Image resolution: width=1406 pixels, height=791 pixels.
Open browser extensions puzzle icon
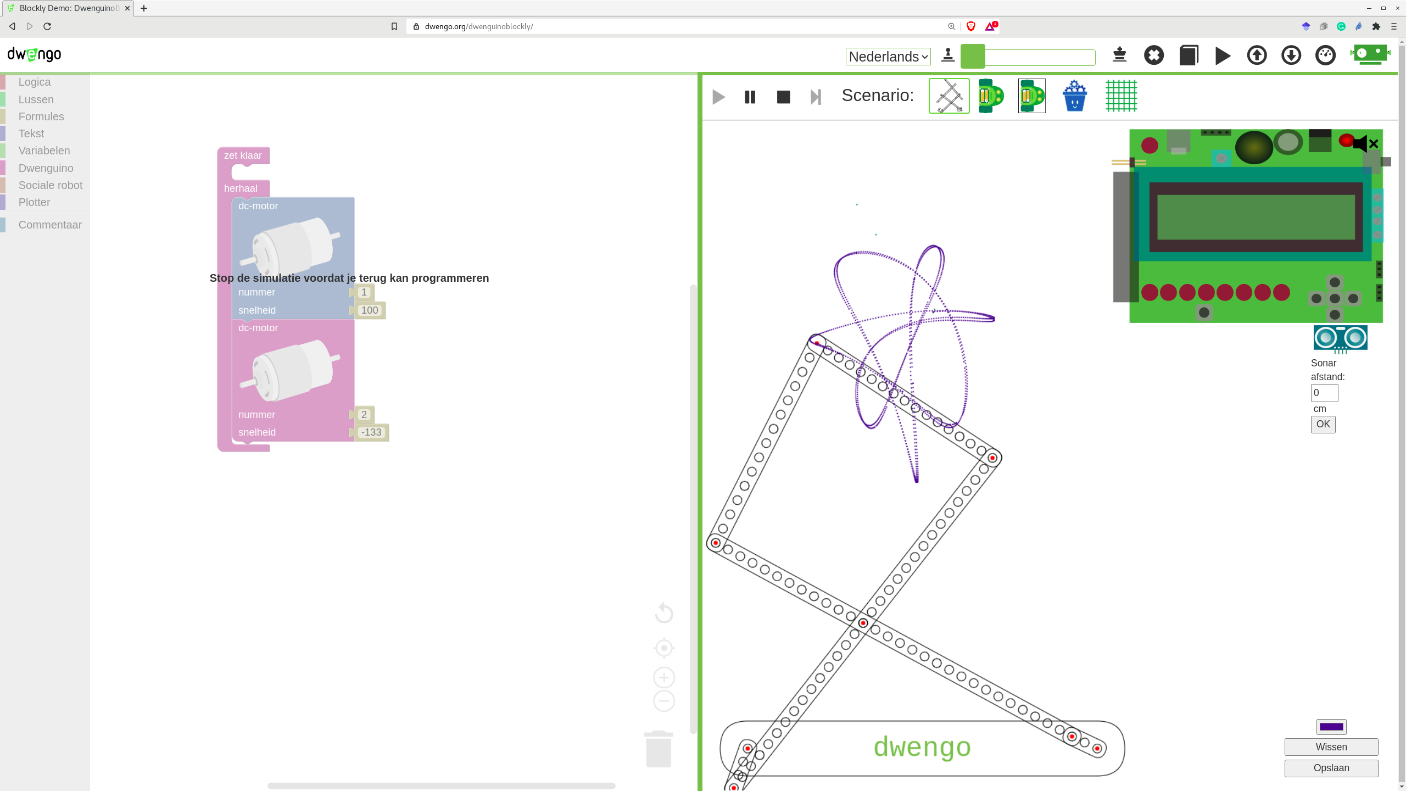click(x=1376, y=26)
